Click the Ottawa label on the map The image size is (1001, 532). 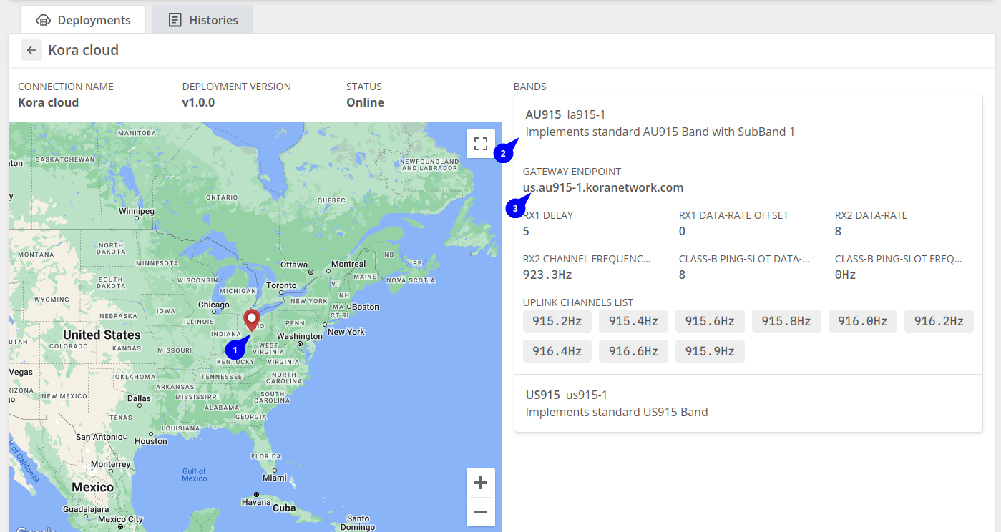click(x=293, y=265)
